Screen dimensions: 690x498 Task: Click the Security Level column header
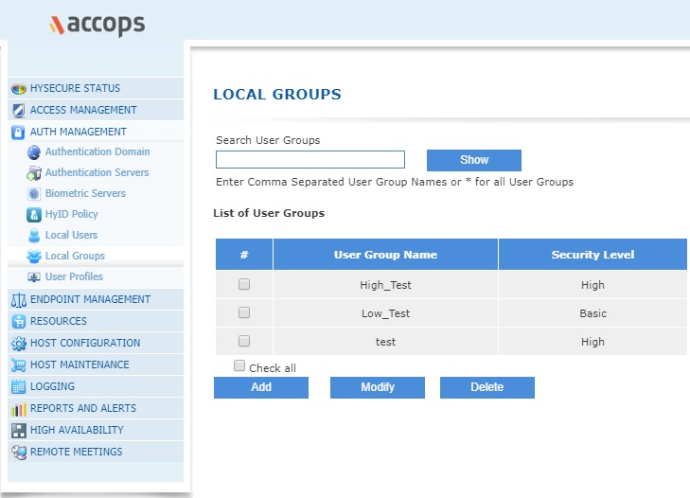click(593, 255)
